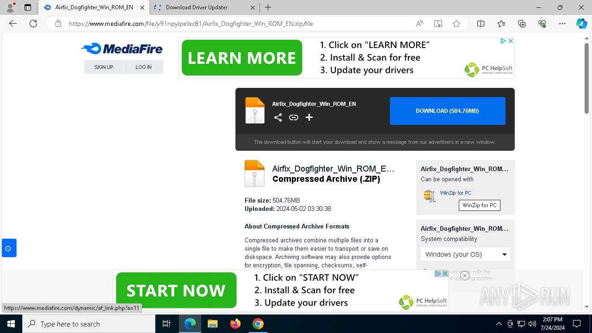Viewport: 592px width, 333px height.
Task: Click DOWNLOAD (504.76MB) button
Action: [x=447, y=111]
